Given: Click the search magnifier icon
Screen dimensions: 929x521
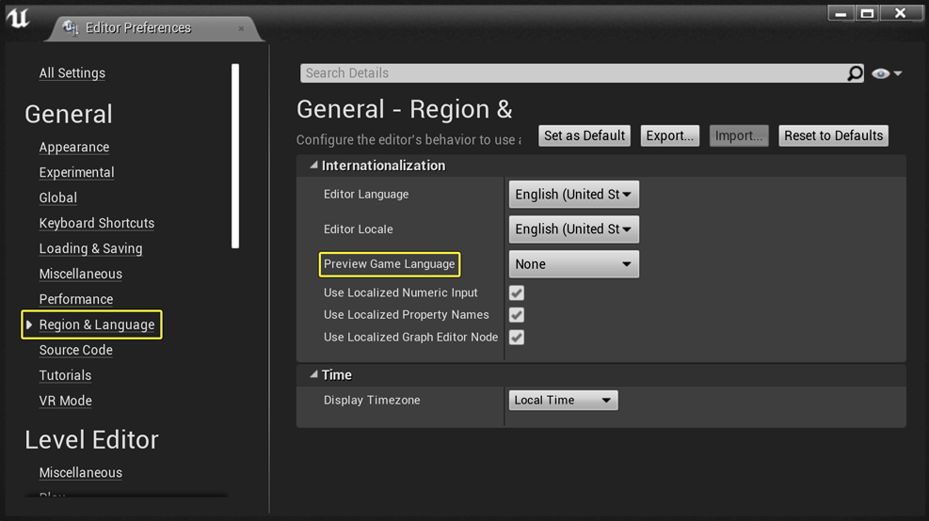Looking at the screenshot, I should [855, 73].
